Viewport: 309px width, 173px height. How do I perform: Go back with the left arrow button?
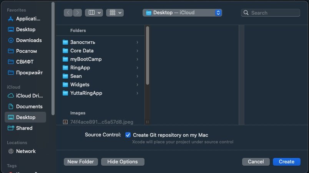(x=68, y=13)
